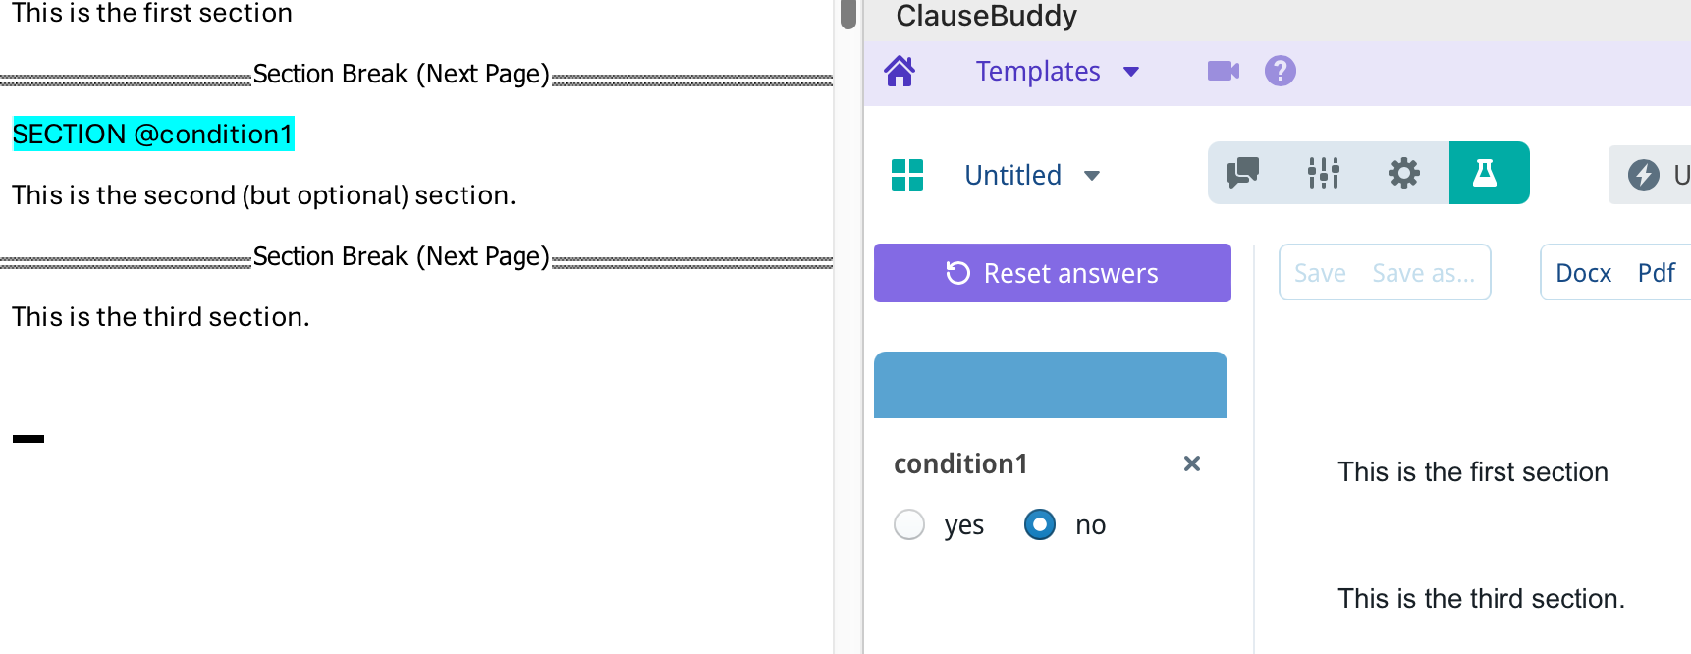Open the gear settings tab
This screenshot has height=654, width=1691.
1404,174
